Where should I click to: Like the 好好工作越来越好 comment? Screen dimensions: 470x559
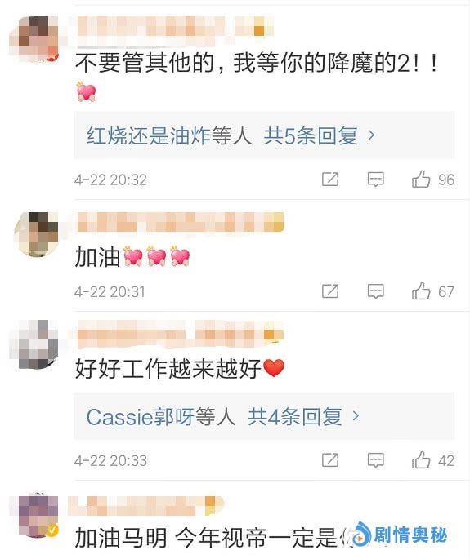421,460
